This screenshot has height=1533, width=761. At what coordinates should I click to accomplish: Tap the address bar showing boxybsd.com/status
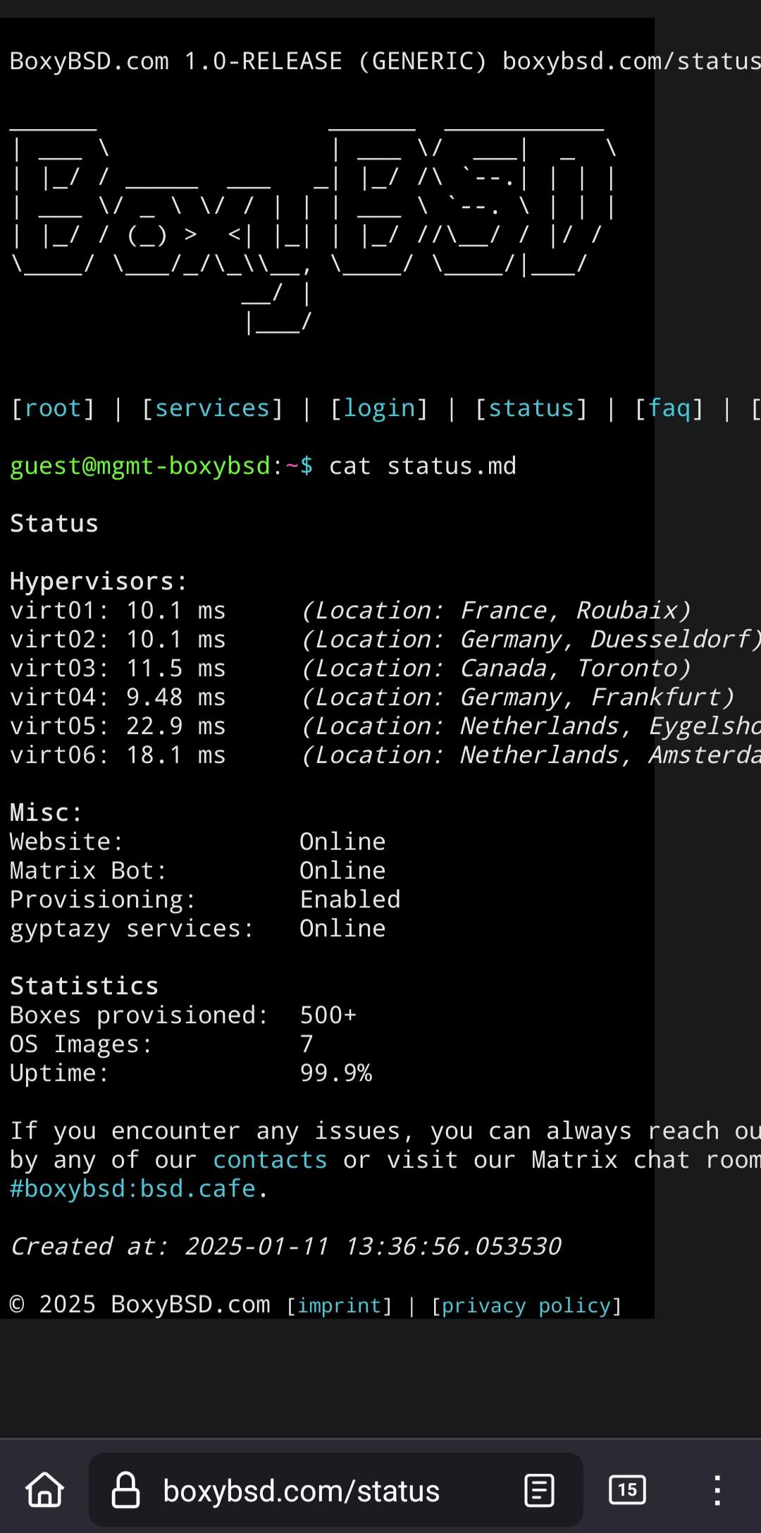(336, 1490)
